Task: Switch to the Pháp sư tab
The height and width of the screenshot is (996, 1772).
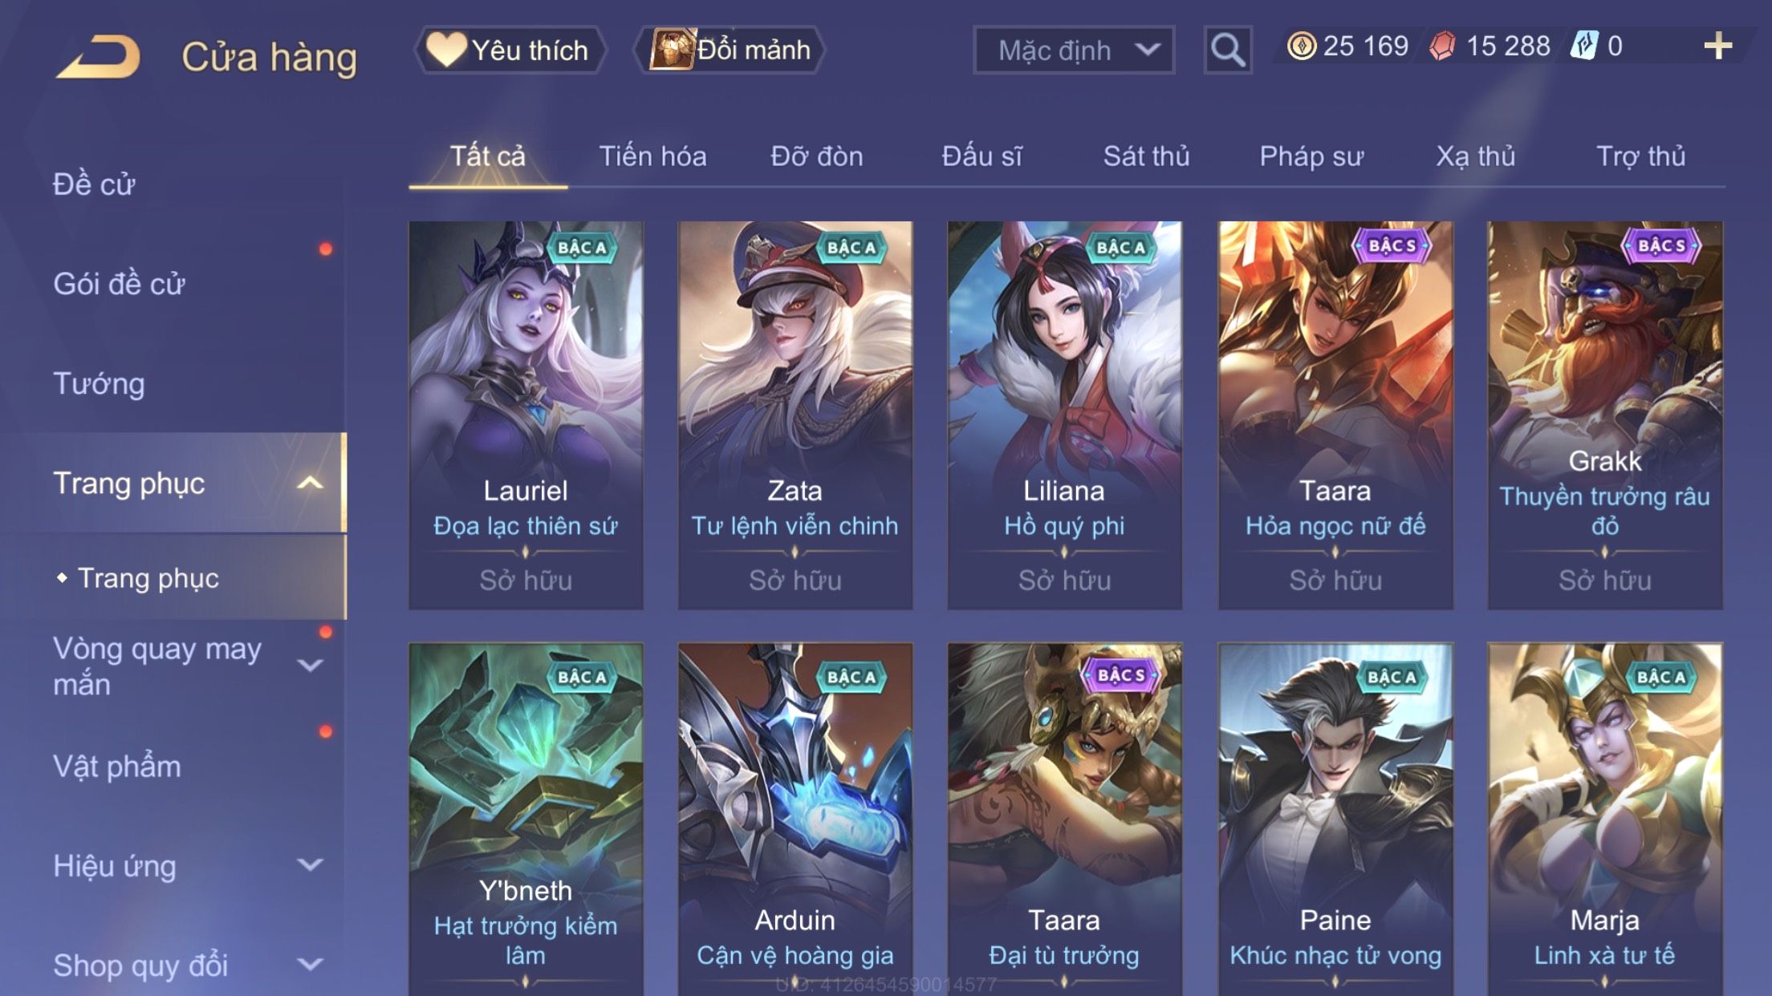Action: tap(1311, 156)
